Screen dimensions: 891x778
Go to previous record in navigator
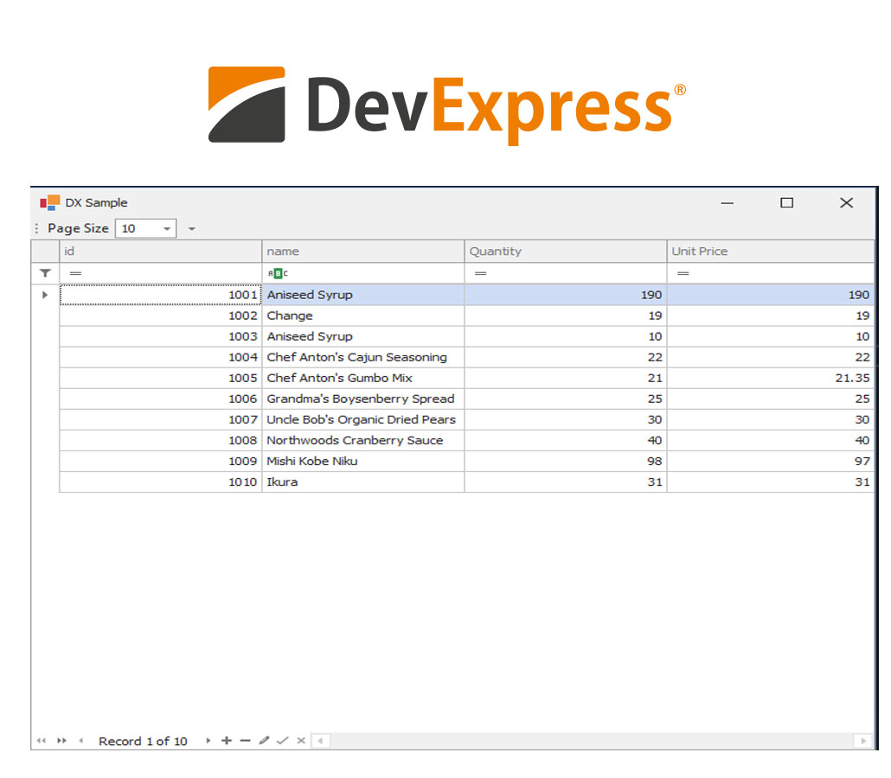(81, 741)
